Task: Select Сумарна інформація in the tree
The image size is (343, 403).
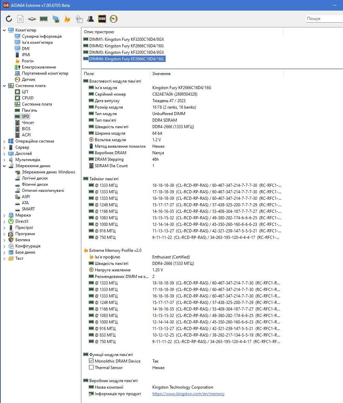Action: click(42, 36)
